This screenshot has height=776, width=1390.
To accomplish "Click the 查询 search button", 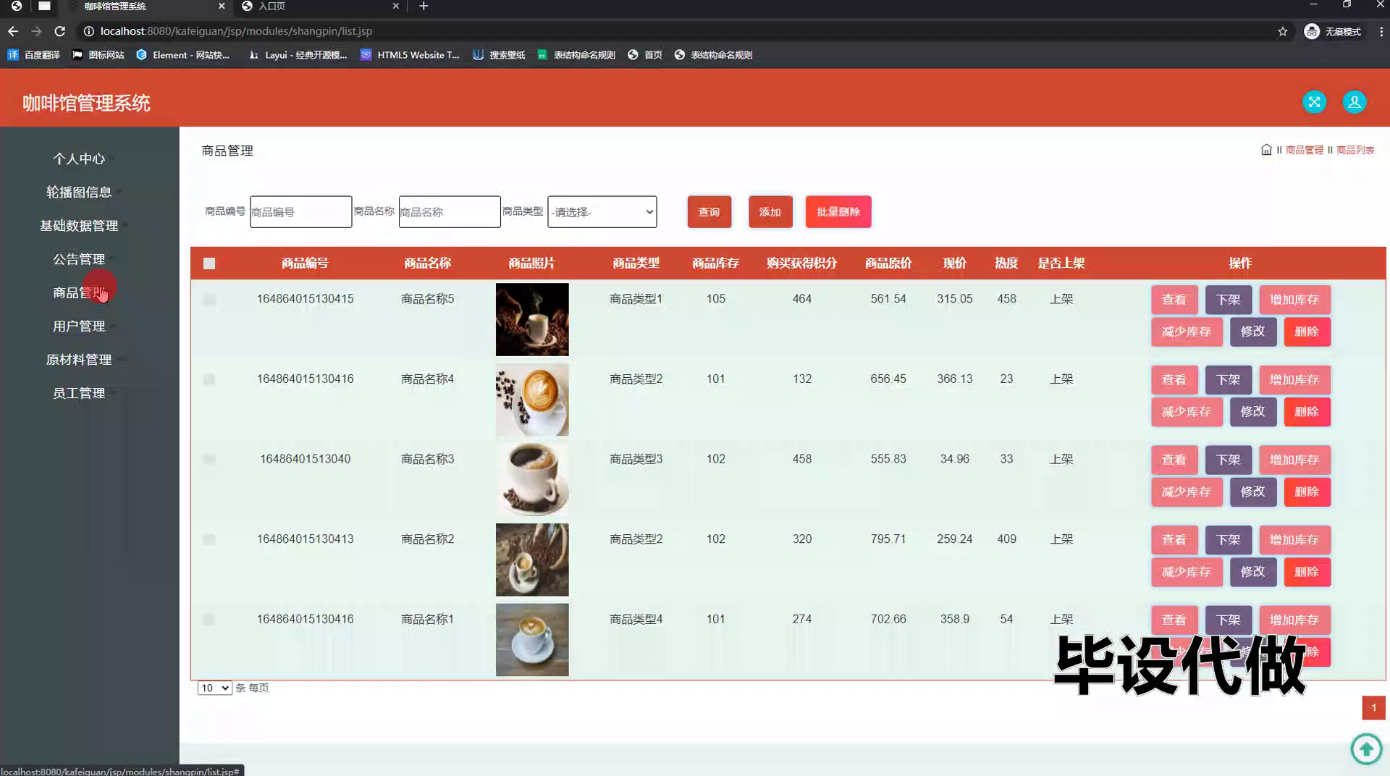I will pyautogui.click(x=709, y=212).
